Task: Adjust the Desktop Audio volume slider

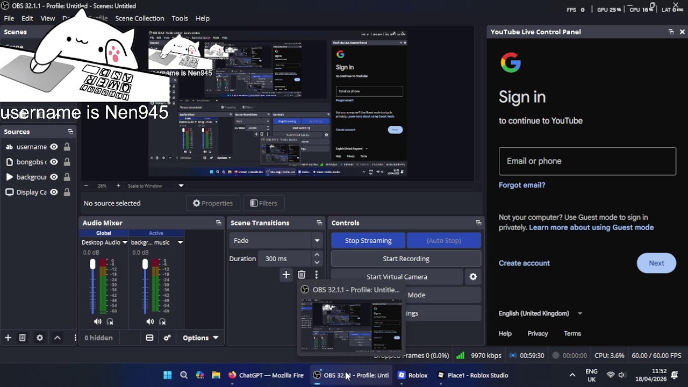Action: pyautogui.click(x=92, y=264)
